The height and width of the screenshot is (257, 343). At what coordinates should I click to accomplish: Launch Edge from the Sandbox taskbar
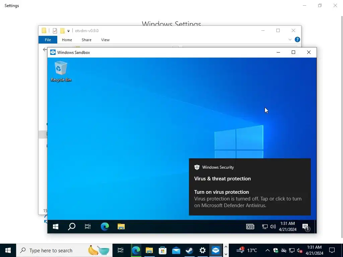(105, 227)
